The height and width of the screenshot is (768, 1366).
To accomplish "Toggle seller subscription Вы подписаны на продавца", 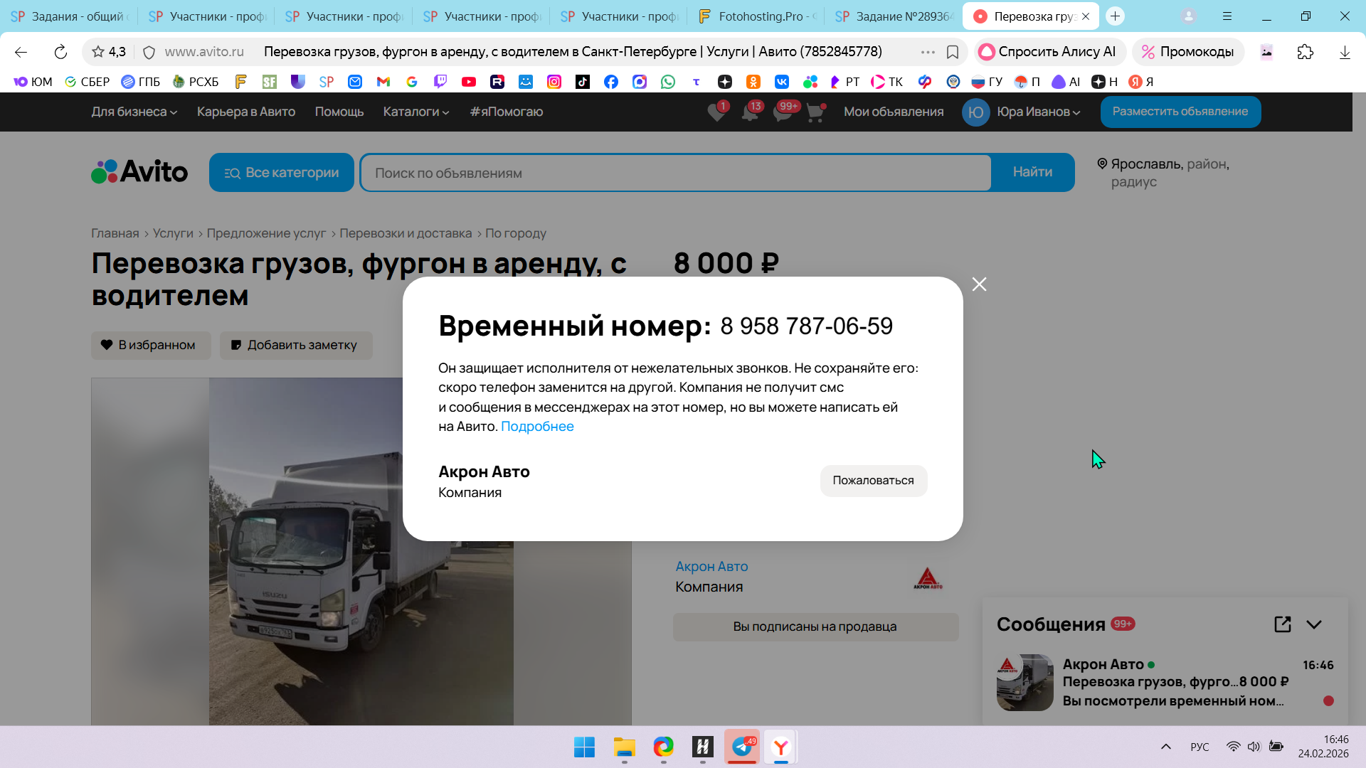I will (815, 626).
